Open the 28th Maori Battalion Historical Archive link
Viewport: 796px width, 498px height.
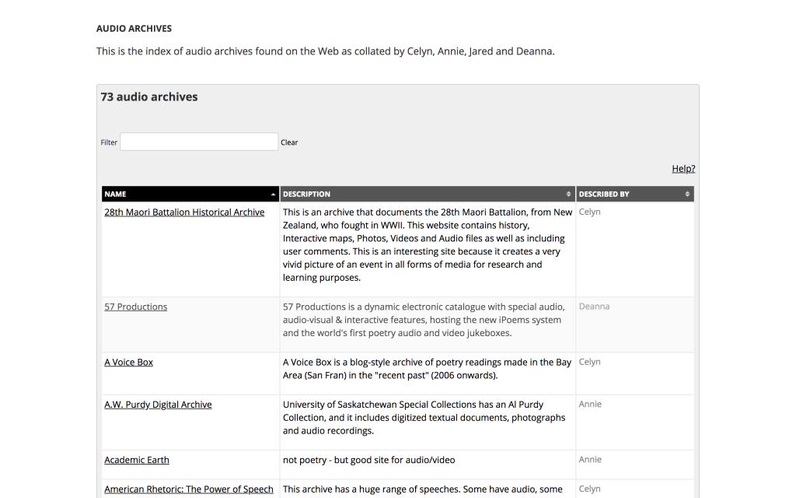pos(184,212)
